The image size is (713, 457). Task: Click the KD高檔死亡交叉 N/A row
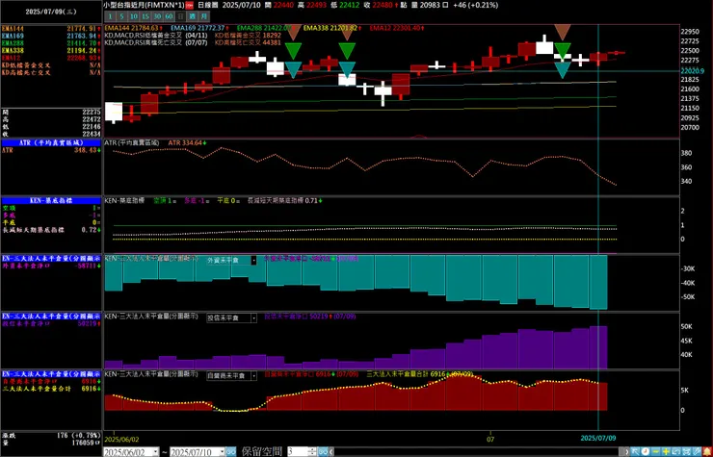pos(51,73)
